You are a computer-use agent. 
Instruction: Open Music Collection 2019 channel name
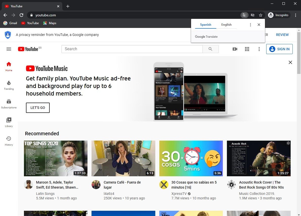tap(257, 194)
